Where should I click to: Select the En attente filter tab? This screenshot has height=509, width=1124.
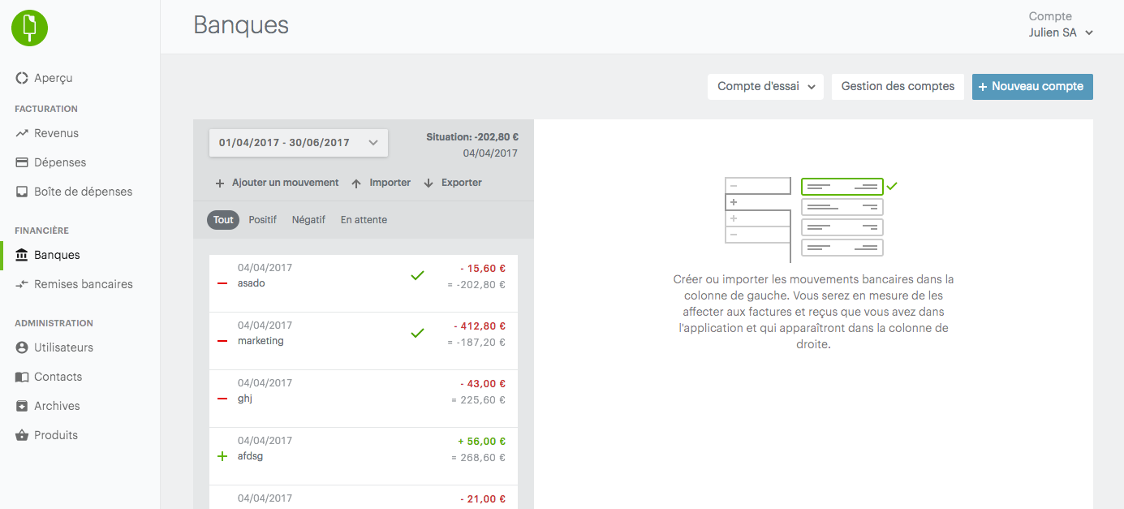click(364, 220)
